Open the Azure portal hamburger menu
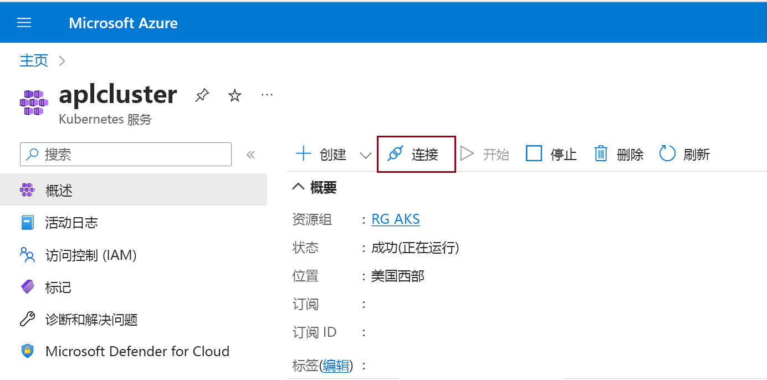 tap(23, 22)
